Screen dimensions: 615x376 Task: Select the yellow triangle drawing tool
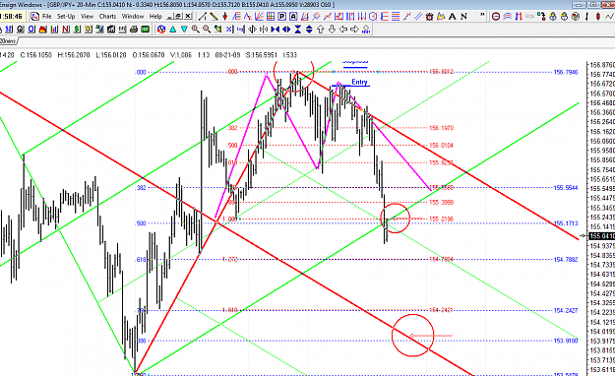441,17
